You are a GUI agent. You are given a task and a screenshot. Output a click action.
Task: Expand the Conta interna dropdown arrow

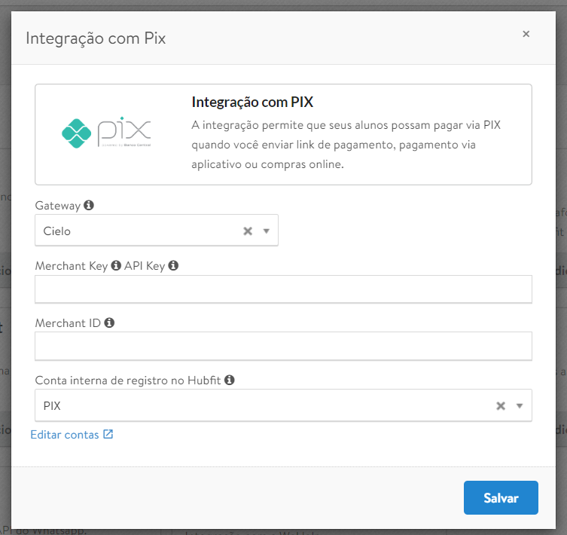point(519,406)
